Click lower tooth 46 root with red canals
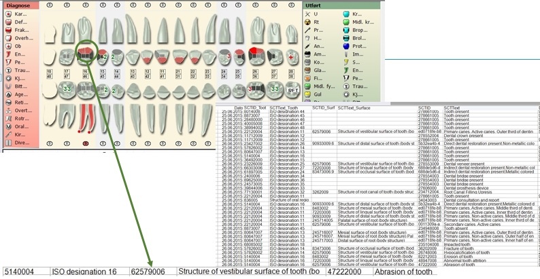Image resolution: width=540 pixels, height=279 pixels. coord(86,119)
